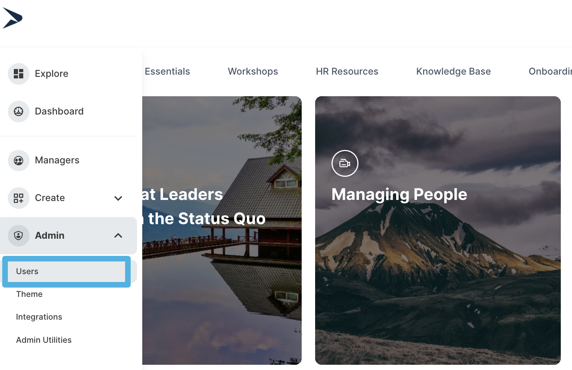This screenshot has height=370, width=572.
Task: Click the Dashboard gauge icon
Action: point(19,112)
